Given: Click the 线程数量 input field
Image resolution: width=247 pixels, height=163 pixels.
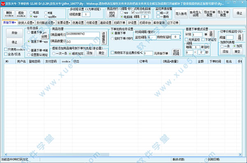Looking at the screenshot, I should [86, 14].
